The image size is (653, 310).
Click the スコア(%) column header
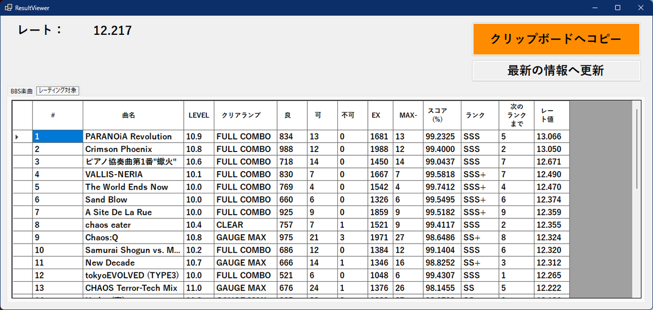(442, 116)
